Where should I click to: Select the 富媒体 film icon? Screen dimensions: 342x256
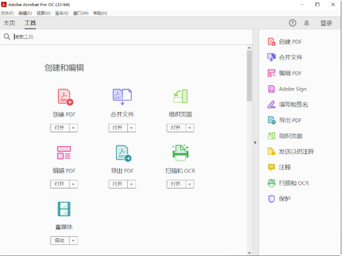(64, 209)
